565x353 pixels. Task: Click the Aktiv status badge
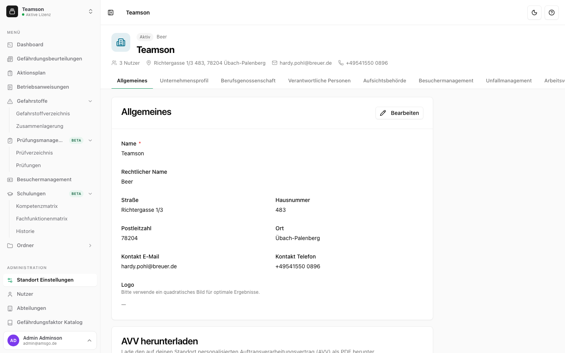pyautogui.click(x=145, y=37)
